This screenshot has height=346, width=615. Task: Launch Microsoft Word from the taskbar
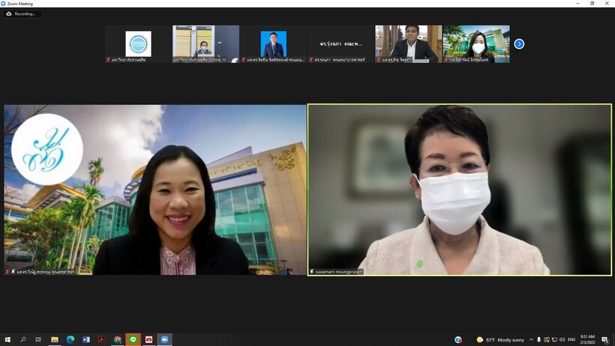[x=85, y=340]
